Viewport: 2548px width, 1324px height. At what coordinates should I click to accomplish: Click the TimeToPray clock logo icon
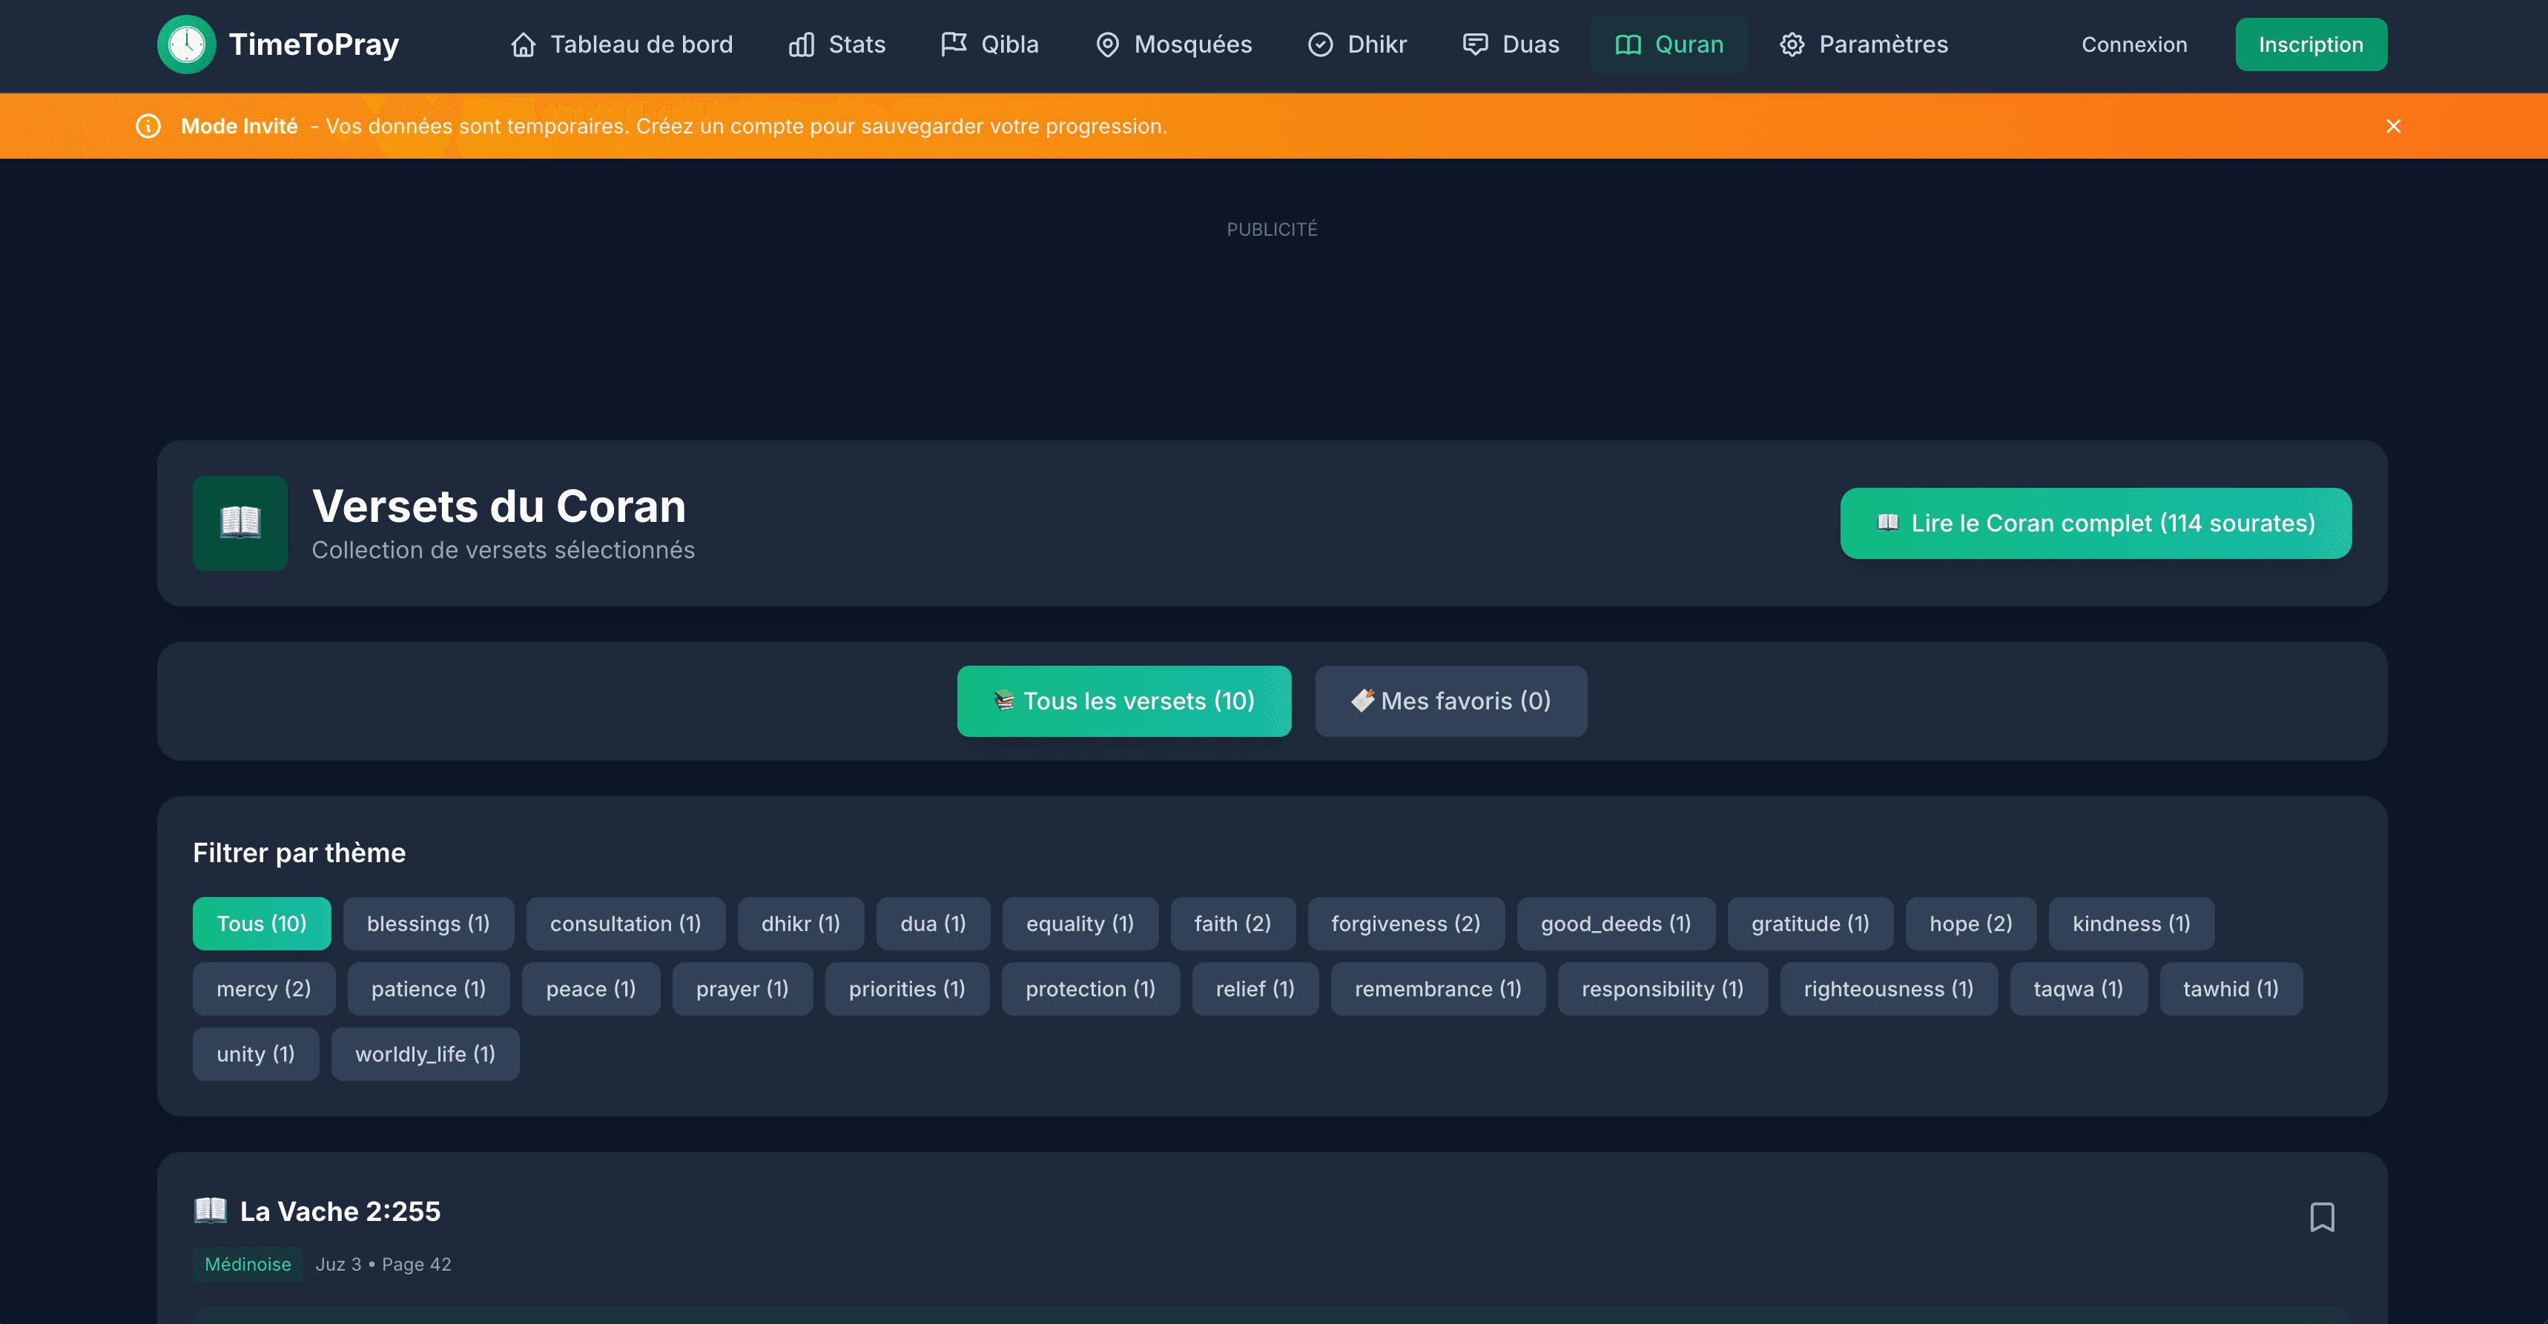[186, 44]
